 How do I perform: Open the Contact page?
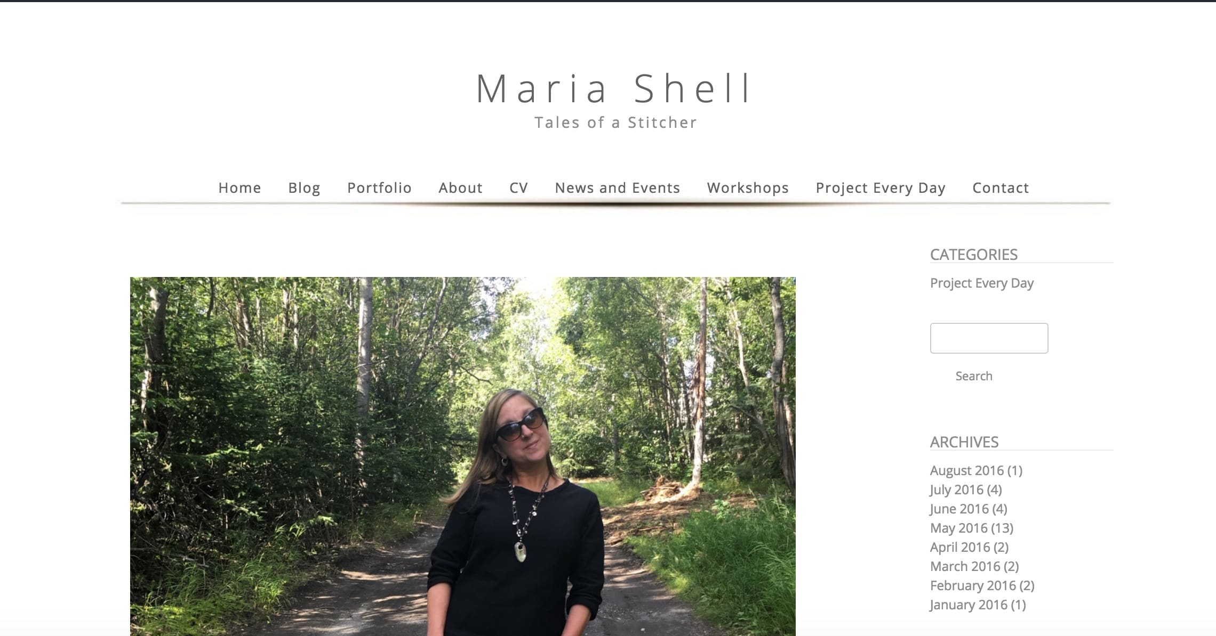click(1001, 187)
